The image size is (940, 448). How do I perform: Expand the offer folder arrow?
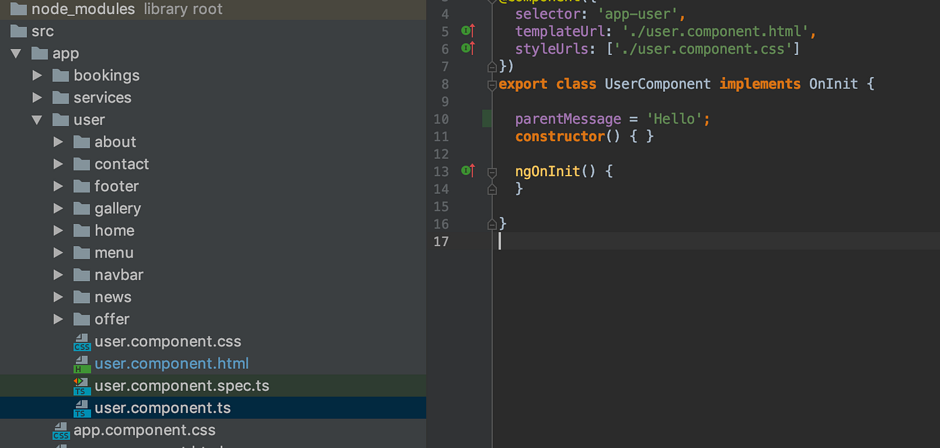click(x=58, y=319)
